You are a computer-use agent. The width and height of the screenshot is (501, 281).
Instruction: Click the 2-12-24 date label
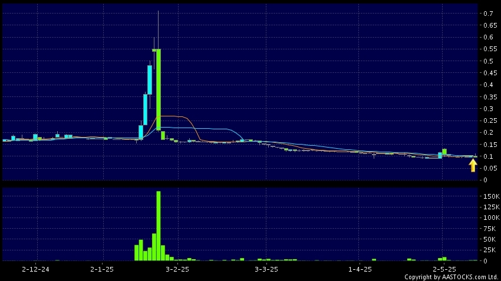35,269
